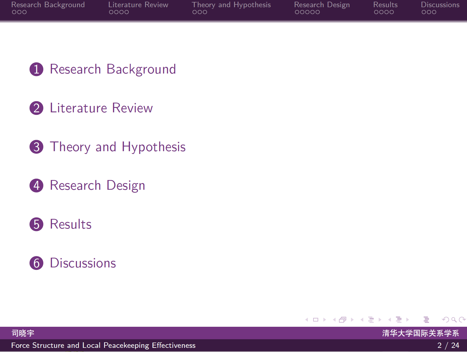Go to next subsection arrow
This screenshot has height=352, width=467.
pyautogui.click(x=380, y=320)
